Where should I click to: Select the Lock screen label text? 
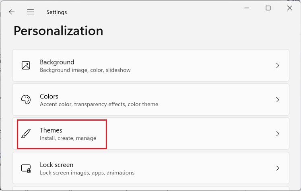tap(56, 165)
